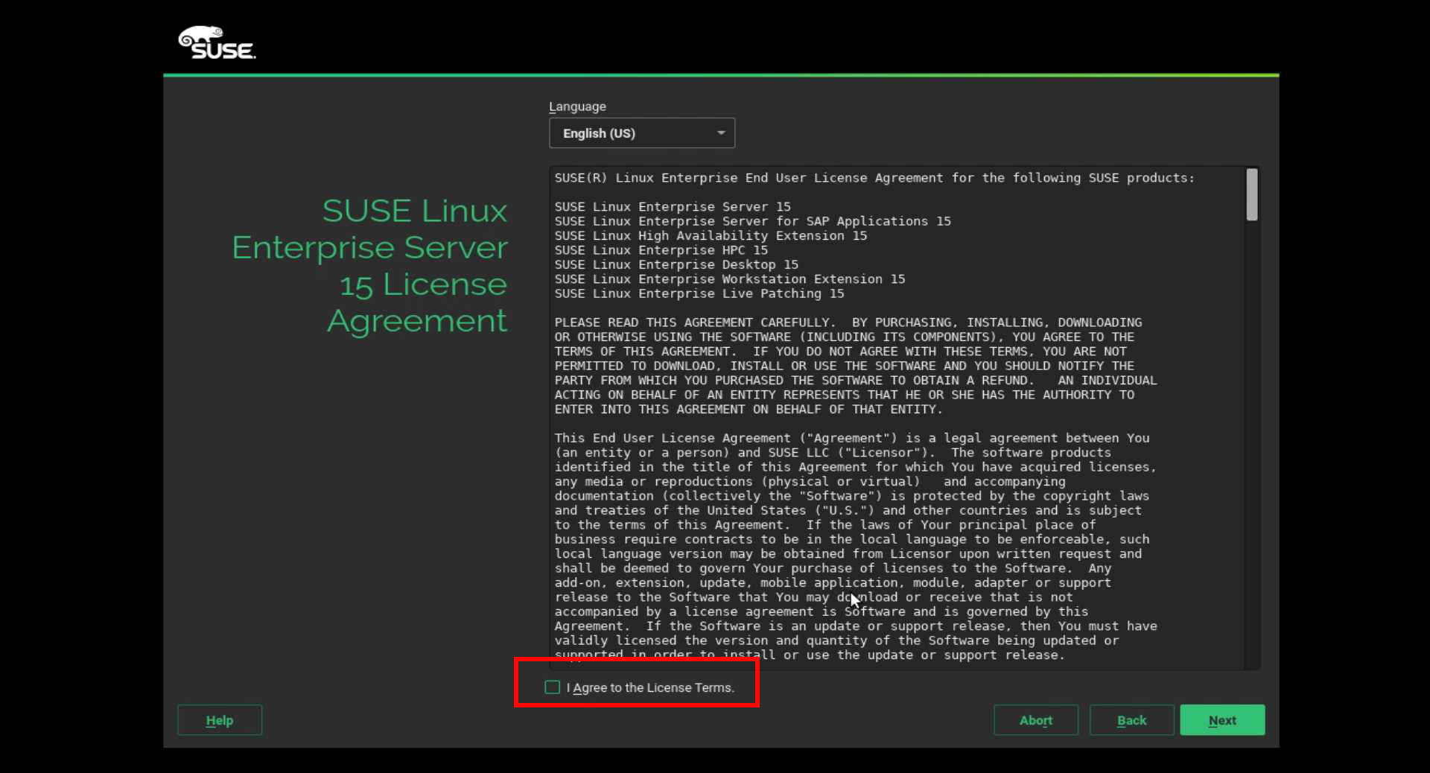Click 'SUSE Linux Enterprise Live Patching 15' line
Screen dimensions: 1430x773
tap(699, 293)
